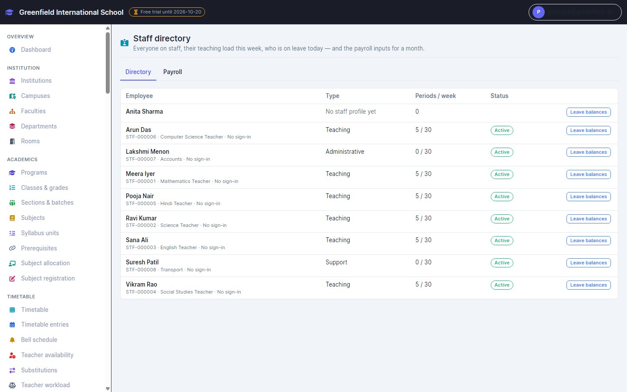The height and width of the screenshot is (392, 627).
Task: Open Leave balances for Vikram Rao
Action: point(588,285)
